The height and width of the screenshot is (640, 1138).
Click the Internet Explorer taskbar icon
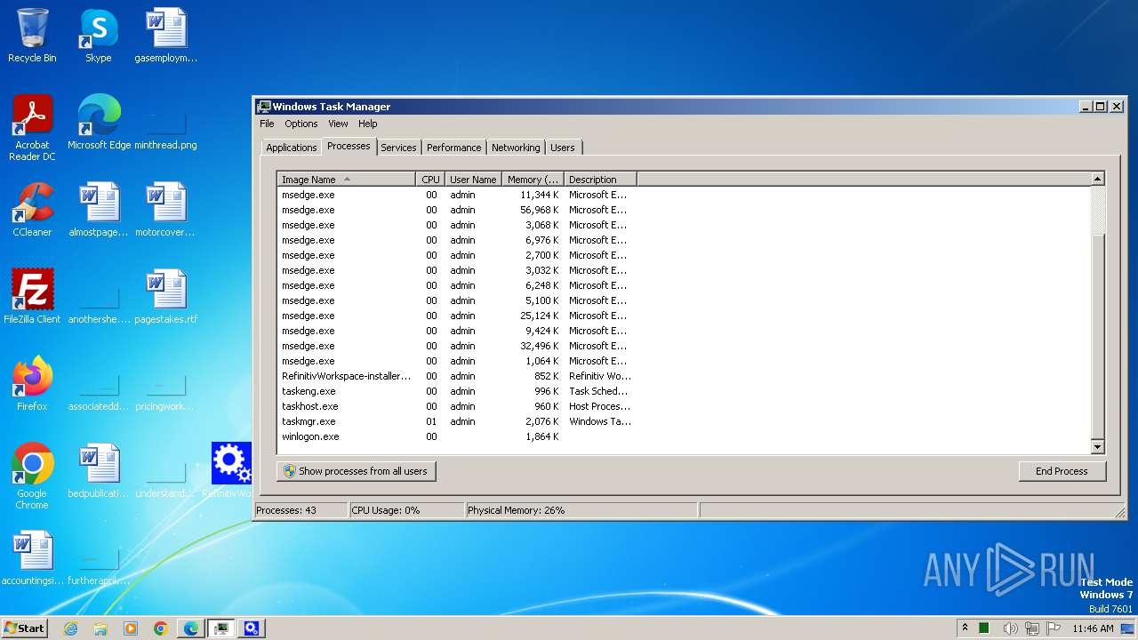pyautogui.click(x=70, y=628)
